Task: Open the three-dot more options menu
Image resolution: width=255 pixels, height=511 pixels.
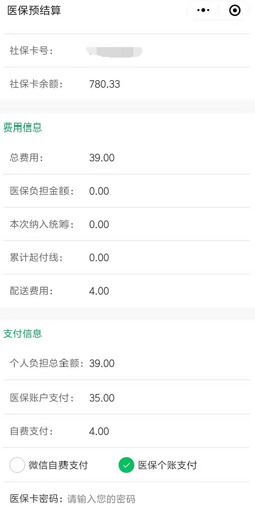Action: [203, 10]
